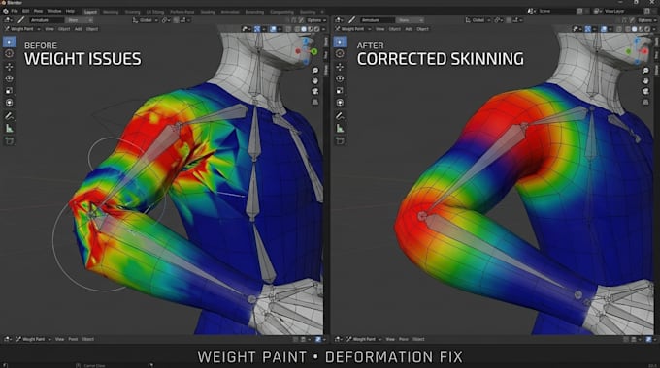Toggle Show Gizmo button in right viewport header
This screenshot has width=660, height=368.
pos(588,29)
